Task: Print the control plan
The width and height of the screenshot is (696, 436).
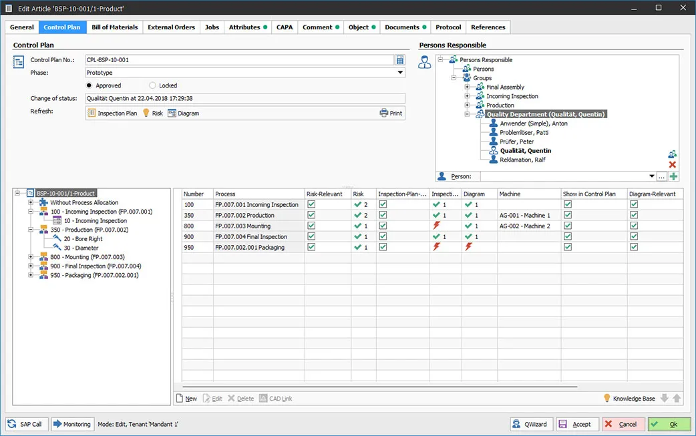Action: (x=391, y=113)
